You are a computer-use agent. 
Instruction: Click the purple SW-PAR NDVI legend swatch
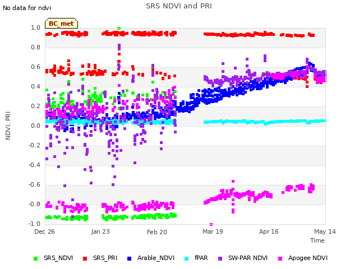tap(220, 258)
